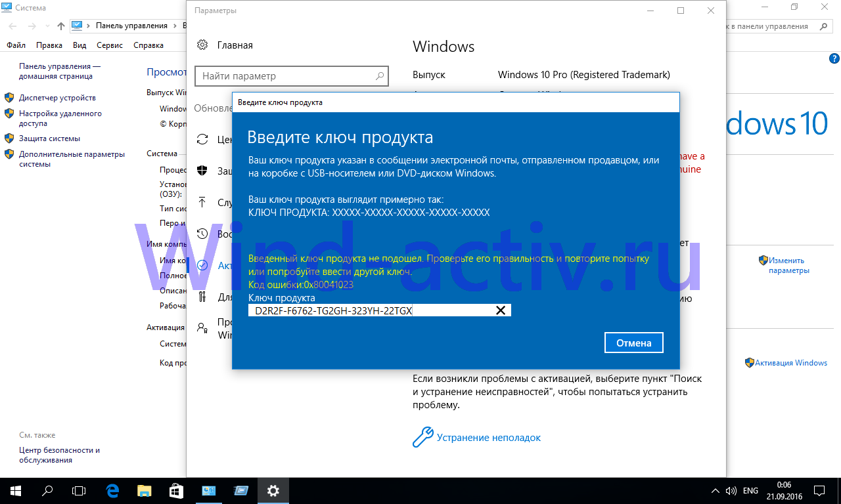
Task: Open Диспетчер устройств in the left pane
Action: point(57,98)
